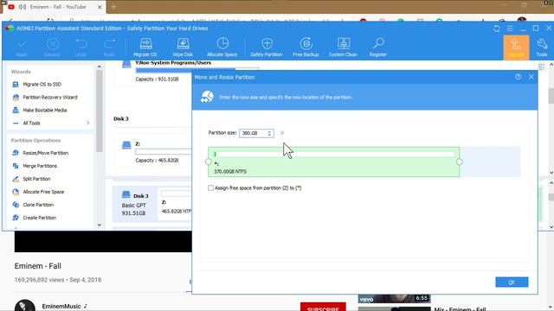The image size is (554, 311).
Task: Click the orange Upgrade button
Action: coord(516,48)
